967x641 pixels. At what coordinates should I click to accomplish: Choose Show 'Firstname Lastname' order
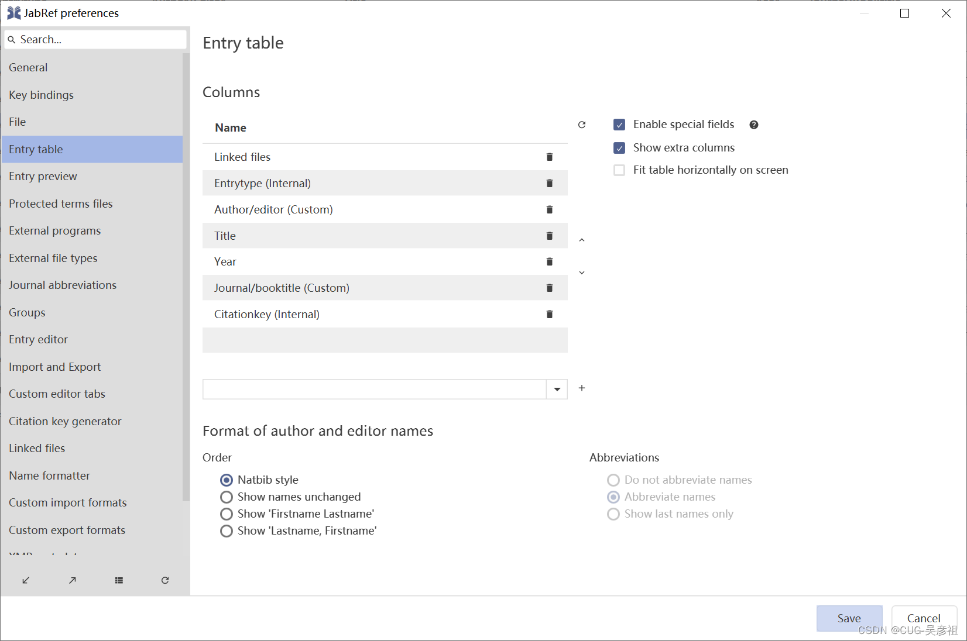(x=227, y=514)
